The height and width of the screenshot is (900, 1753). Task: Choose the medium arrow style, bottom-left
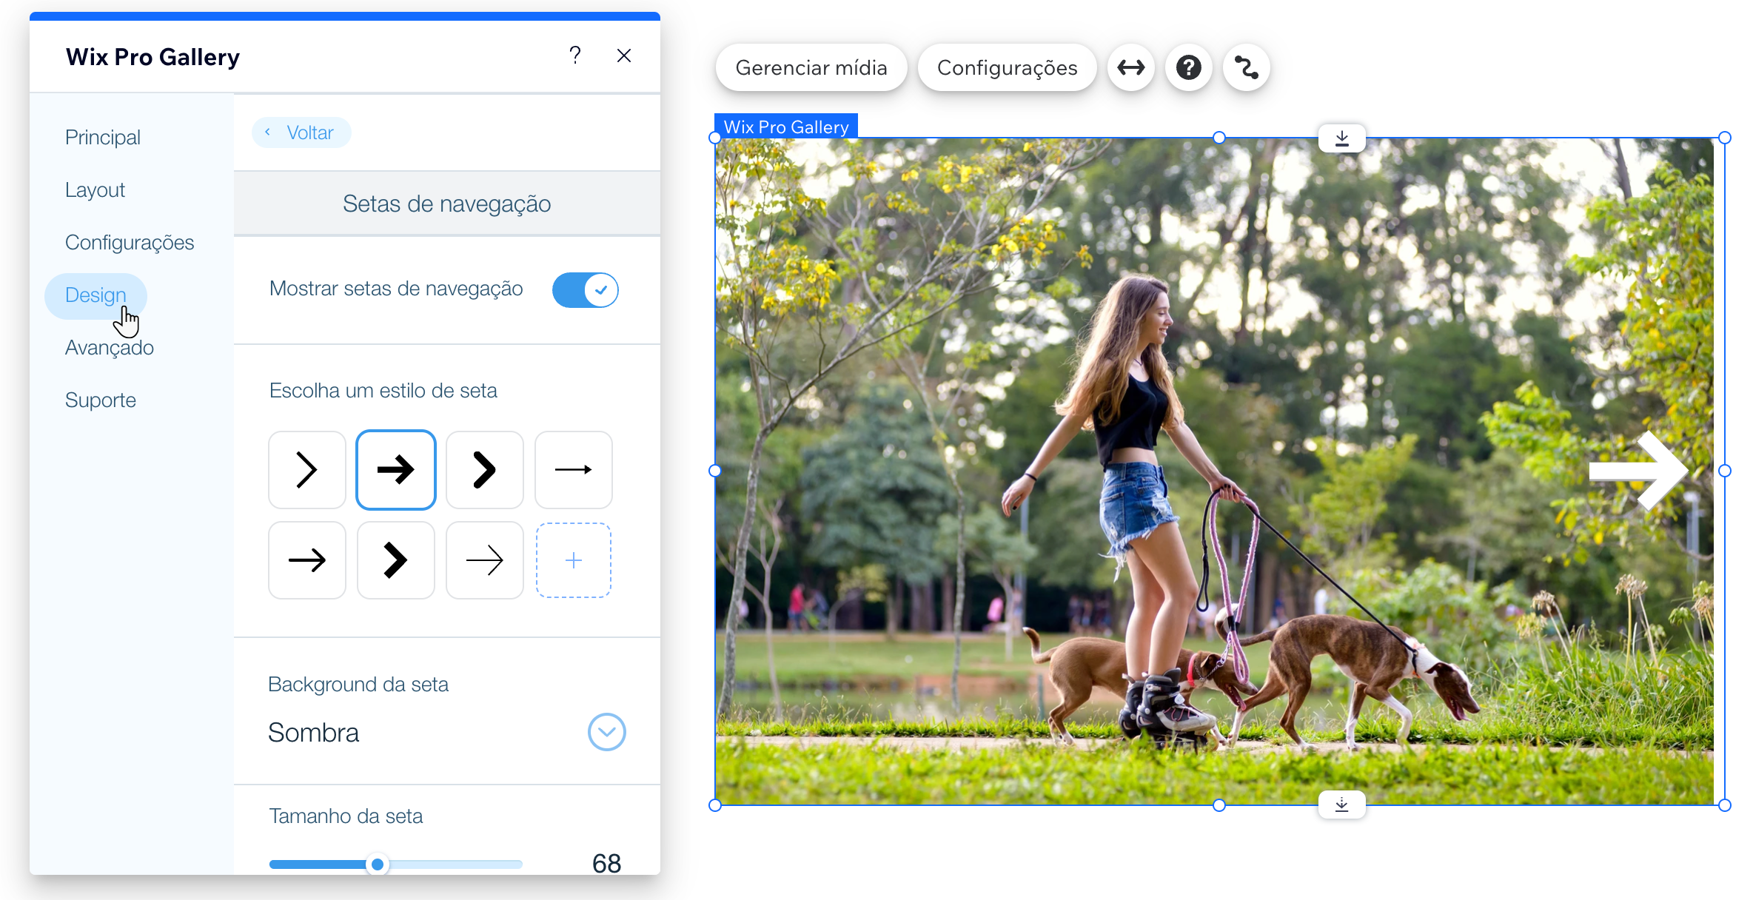tap(307, 560)
